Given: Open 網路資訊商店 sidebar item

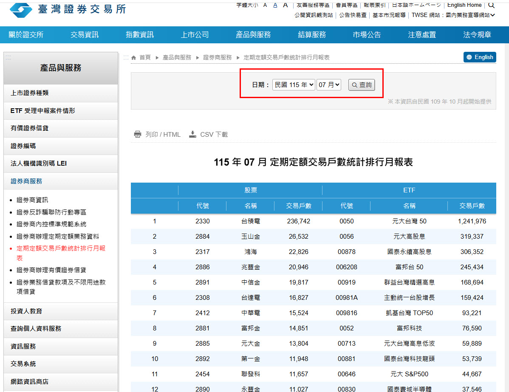Looking at the screenshot, I should [61, 382].
